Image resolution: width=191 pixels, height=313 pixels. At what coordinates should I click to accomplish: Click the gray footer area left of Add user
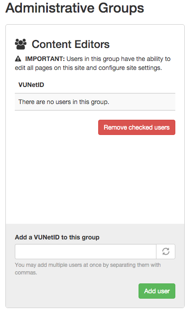[x=76, y=291]
